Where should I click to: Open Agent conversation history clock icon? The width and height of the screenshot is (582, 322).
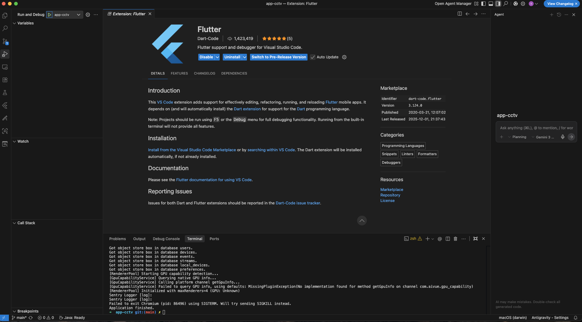[559, 15]
